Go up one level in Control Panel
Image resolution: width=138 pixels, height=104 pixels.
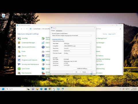click(x=27, y=29)
